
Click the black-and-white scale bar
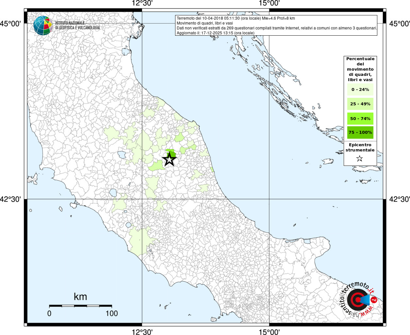(80, 306)
